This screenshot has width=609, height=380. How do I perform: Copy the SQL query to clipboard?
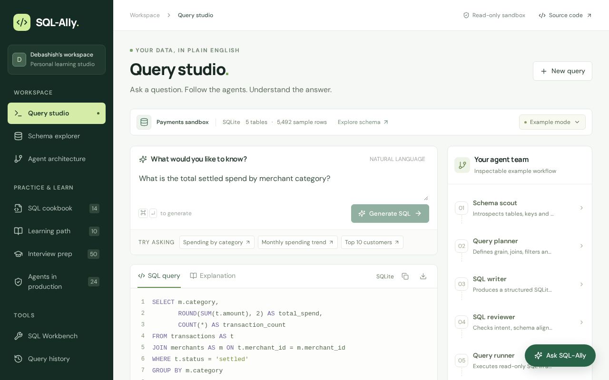coord(405,276)
